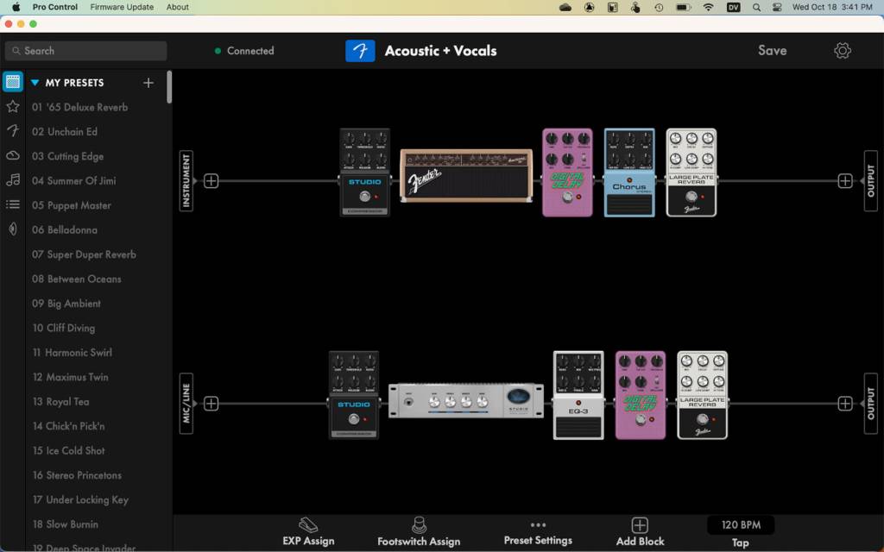
Task: Click the EXP Assign pedal icon
Action: pyautogui.click(x=308, y=524)
